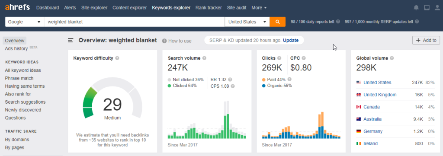This screenshot has height=156, width=443.
Task: Expand the More menu in top navigation
Action: pyautogui.click(x=259, y=8)
